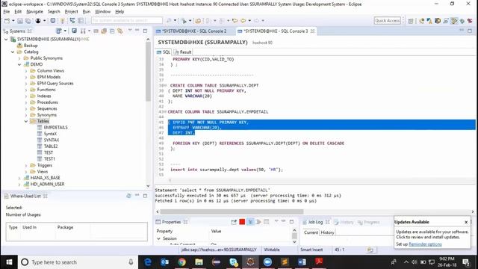Switch to the Result tab
478x269 pixels.
182,52
